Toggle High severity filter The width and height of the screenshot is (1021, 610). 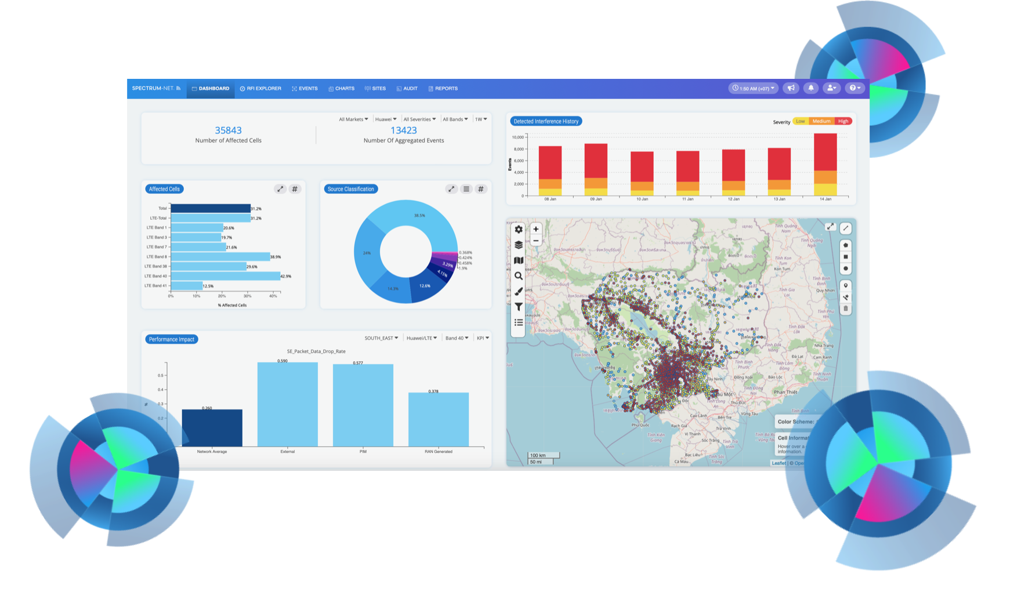pos(843,121)
